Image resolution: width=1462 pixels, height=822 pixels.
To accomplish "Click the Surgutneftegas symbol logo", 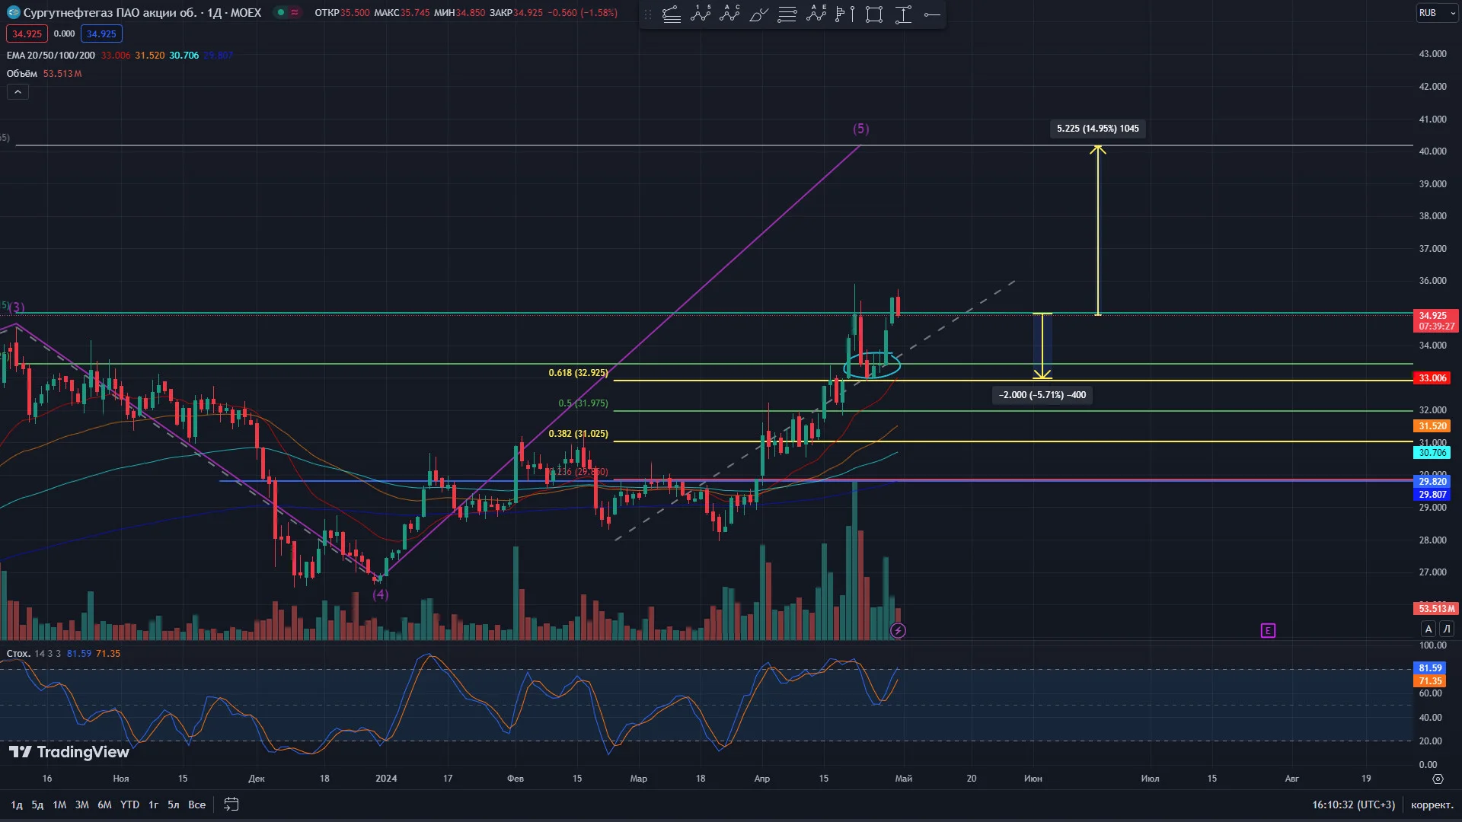I will [13, 12].
